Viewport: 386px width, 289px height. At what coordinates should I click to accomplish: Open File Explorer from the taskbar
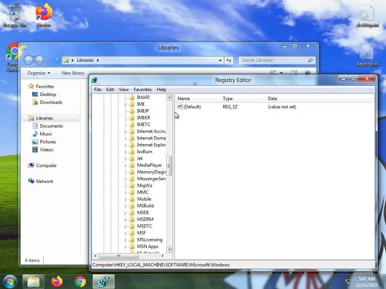tap(34, 281)
